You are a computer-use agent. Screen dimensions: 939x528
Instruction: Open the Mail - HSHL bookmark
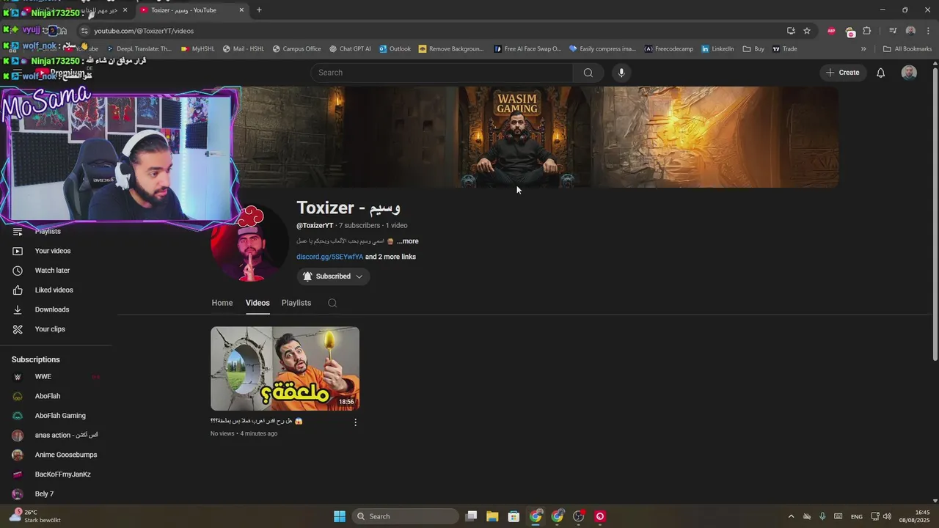[x=243, y=49]
